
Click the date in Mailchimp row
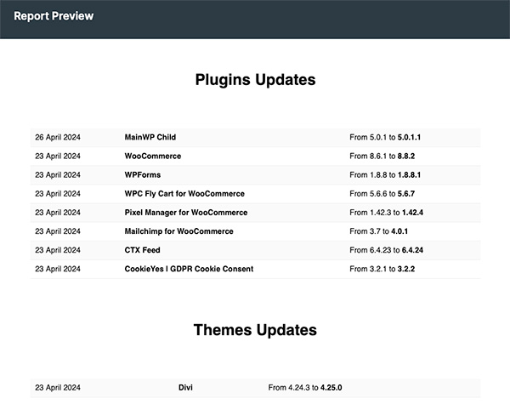(58, 231)
